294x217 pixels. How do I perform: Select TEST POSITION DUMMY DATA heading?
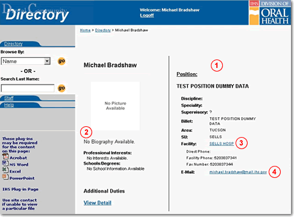[213, 86]
